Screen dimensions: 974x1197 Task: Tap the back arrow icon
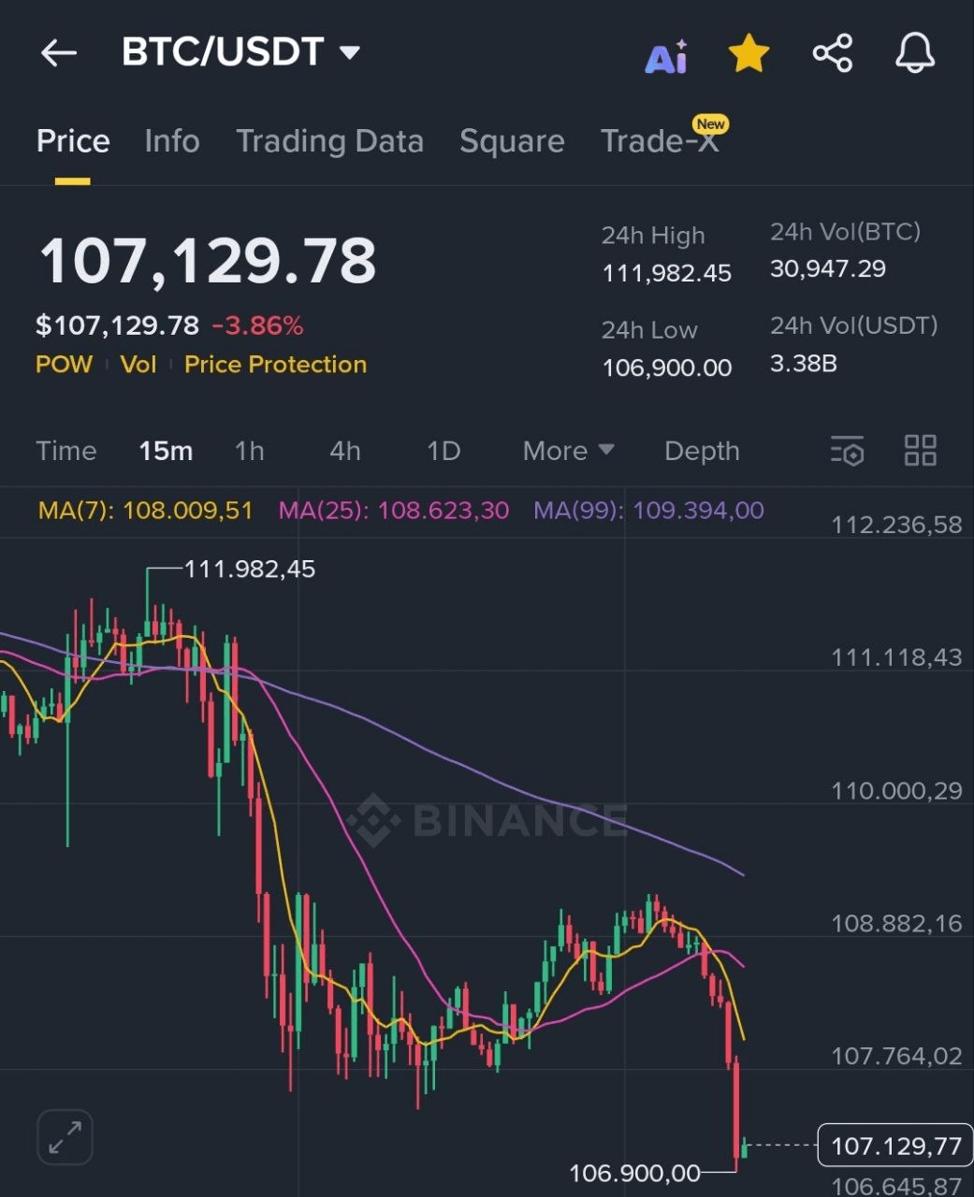pyautogui.click(x=58, y=53)
